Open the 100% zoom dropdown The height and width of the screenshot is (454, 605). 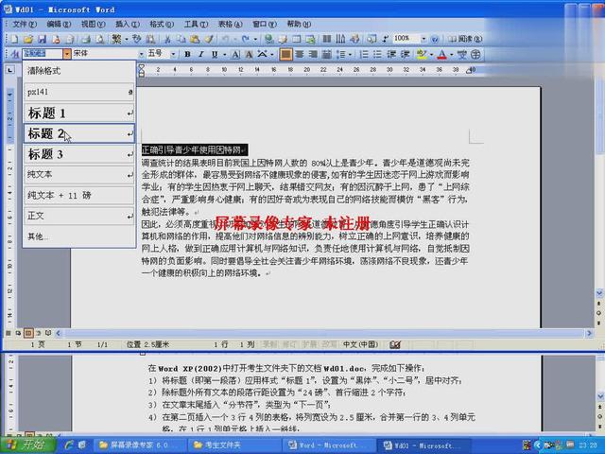(x=423, y=39)
